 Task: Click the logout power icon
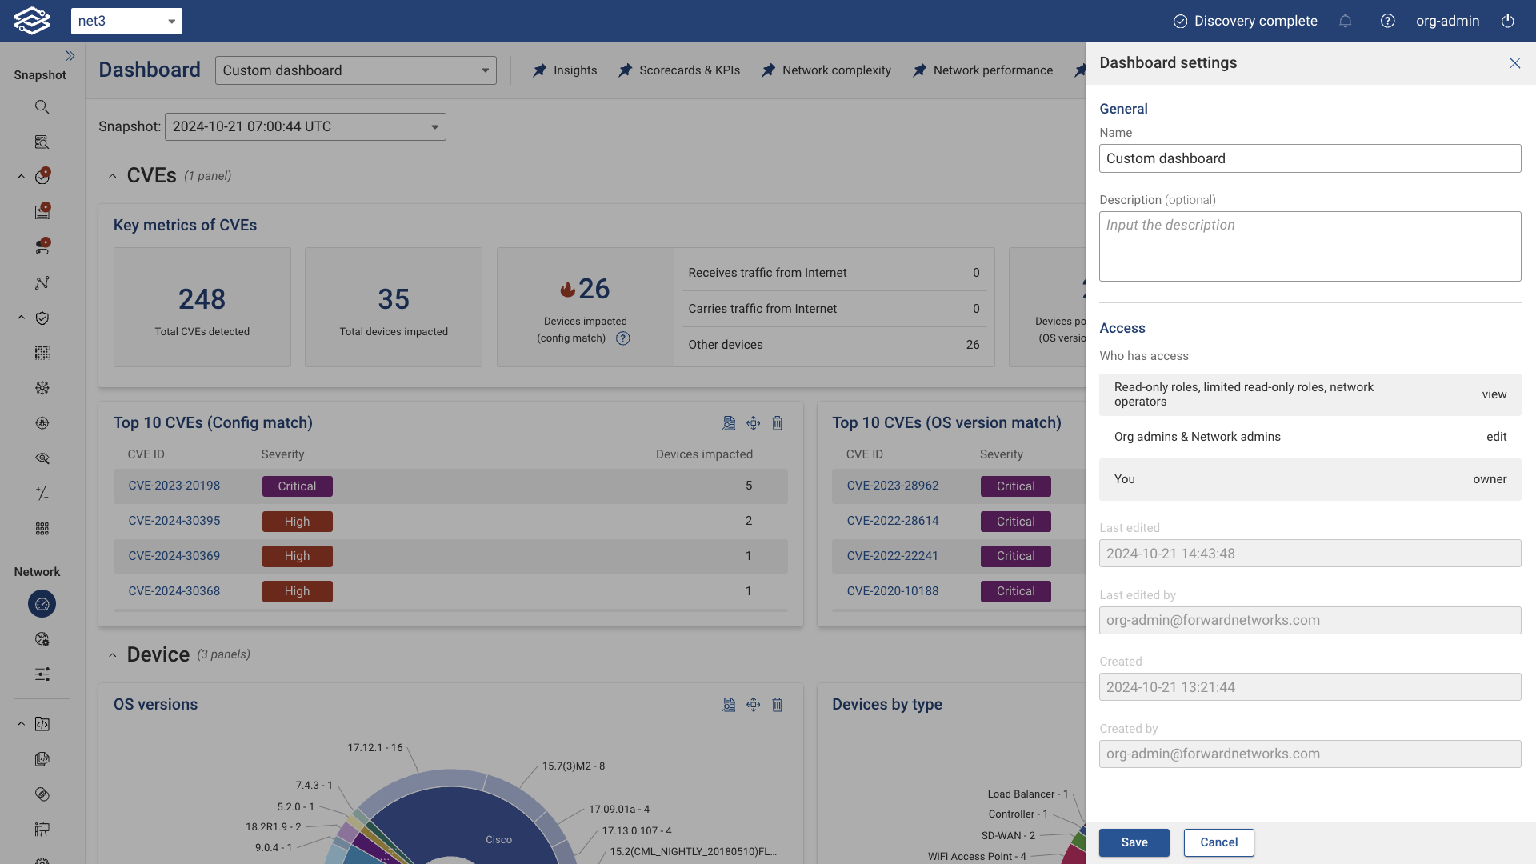tap(1509, 21)
